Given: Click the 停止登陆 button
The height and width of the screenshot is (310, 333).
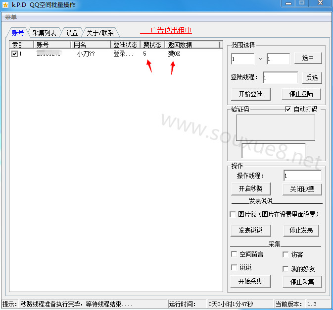Looking at the screenshot, I should (301, 94).
